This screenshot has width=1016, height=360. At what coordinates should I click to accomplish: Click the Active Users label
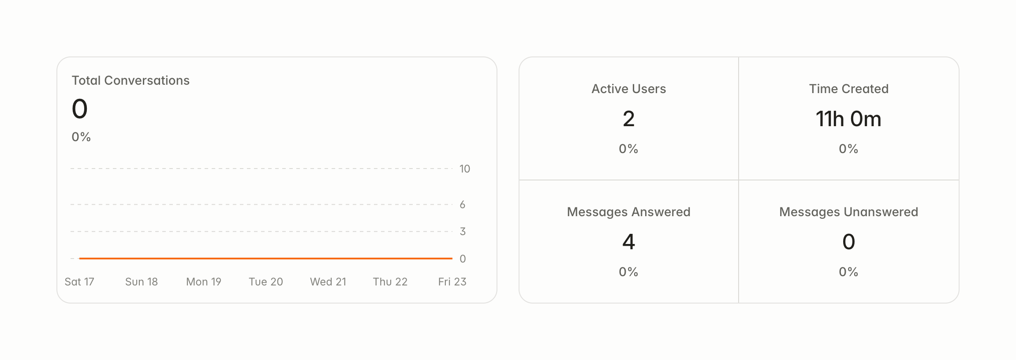[628, 89]
